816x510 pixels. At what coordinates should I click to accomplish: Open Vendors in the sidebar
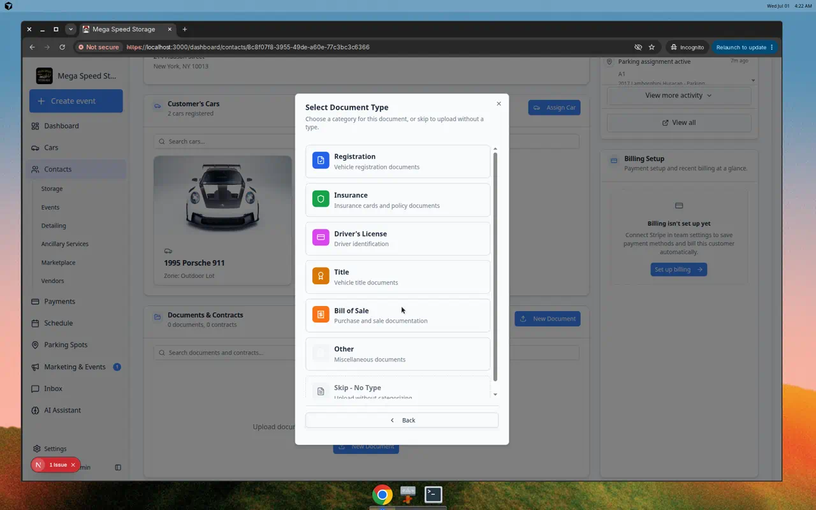click(53, 280)
